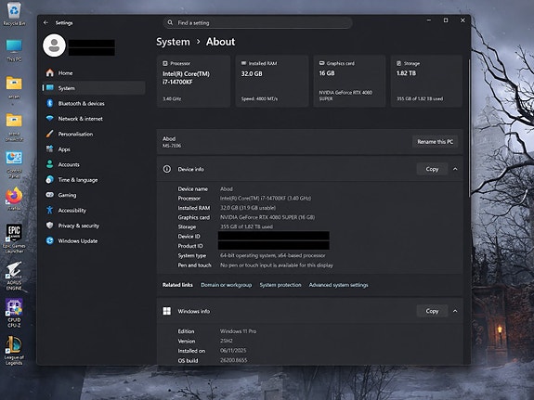
Task: Collapse the Windows info section chevron
Action: click(x=455, y=311)
